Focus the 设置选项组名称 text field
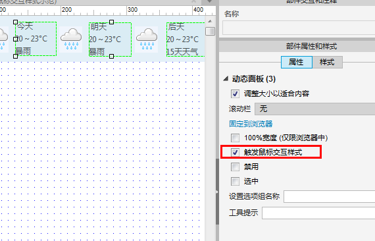Viewport: 375px width, 241px height. (x=330, y=196)
